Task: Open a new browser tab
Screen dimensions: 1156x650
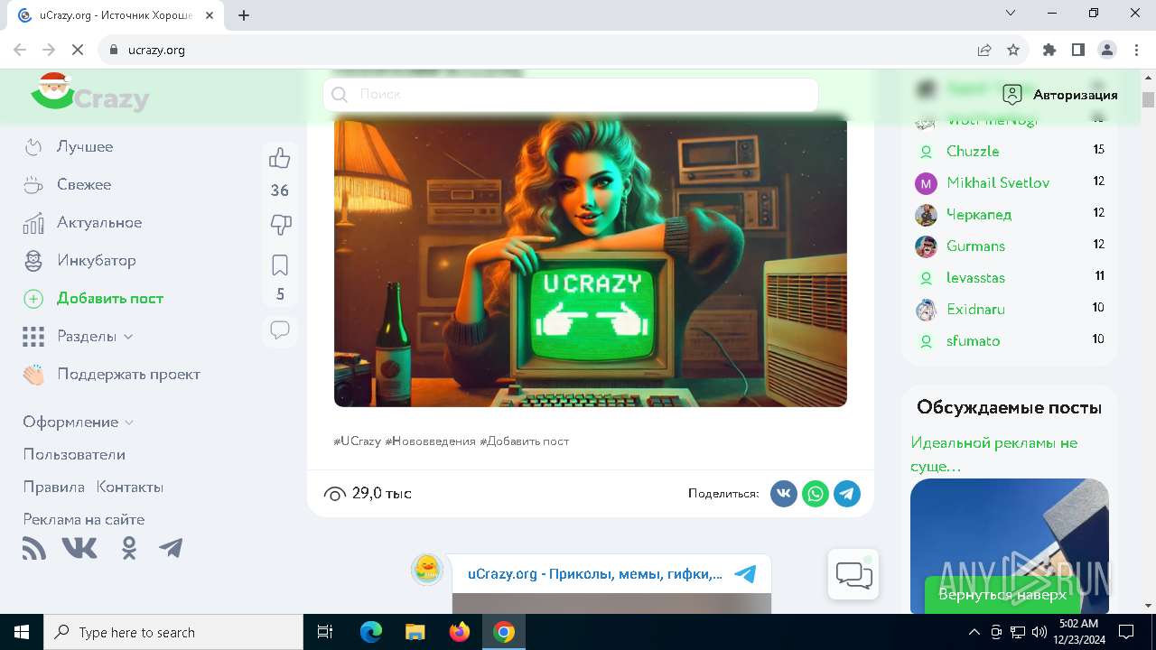Action: [244, 14]
